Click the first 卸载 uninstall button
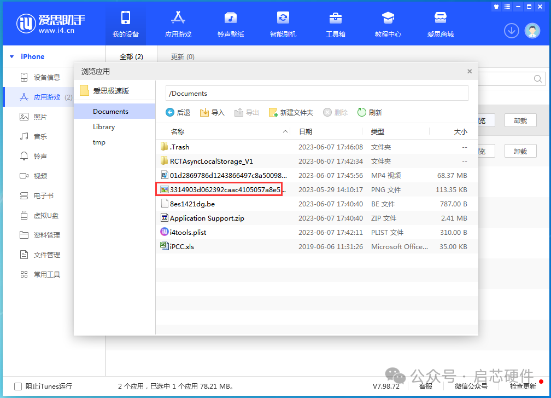The image size is (551, 398). click(x=520, y=120)
